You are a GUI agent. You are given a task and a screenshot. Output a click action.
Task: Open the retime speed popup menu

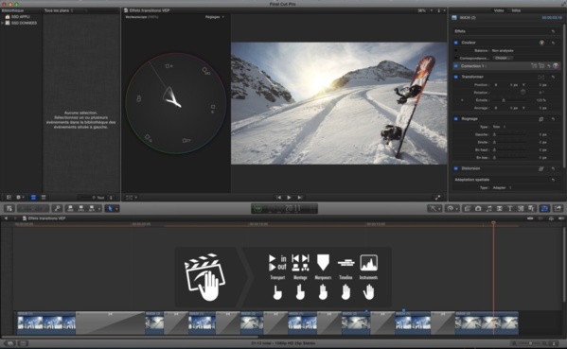452,208
